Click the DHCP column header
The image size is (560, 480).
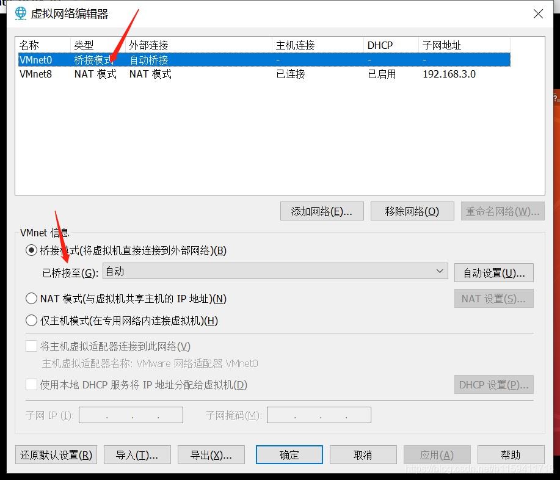point(391,45)
